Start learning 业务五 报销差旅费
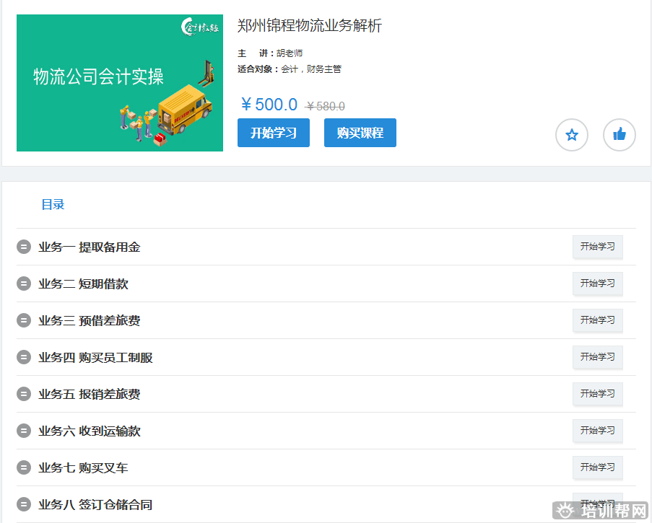652x523 pixels. 598,394
